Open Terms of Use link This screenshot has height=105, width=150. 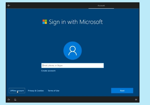tap(53, 91)
